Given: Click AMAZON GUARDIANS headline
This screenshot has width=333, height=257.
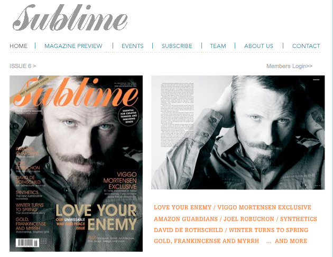Looking at the screenshot, I should 186,219.
